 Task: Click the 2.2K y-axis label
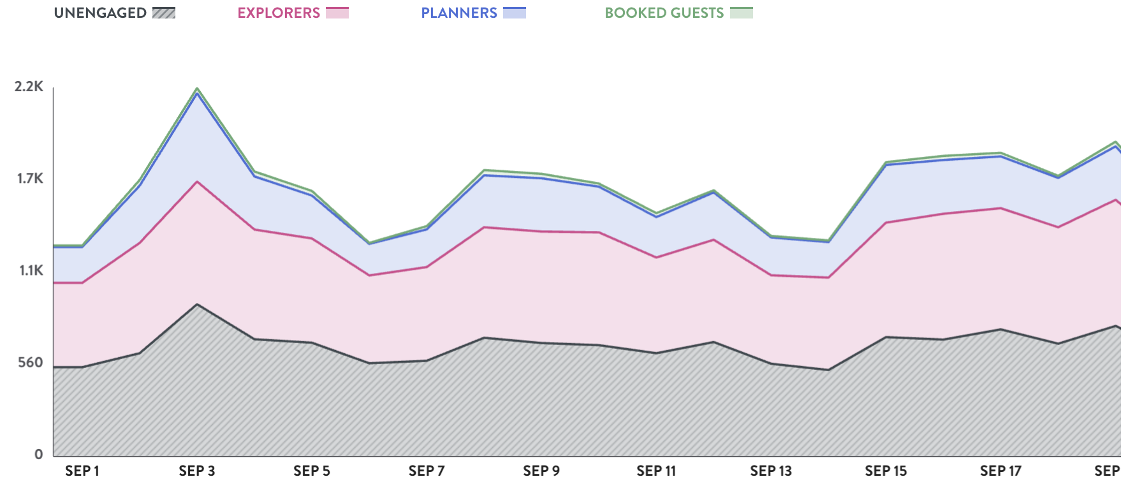pos(29,87)
